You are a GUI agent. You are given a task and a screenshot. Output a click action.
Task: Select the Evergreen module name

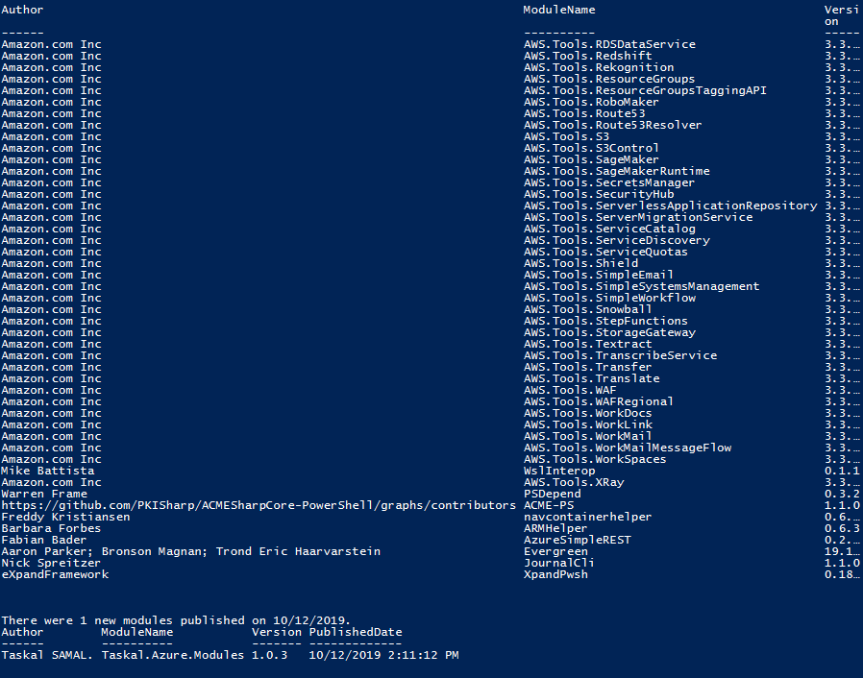555,552
